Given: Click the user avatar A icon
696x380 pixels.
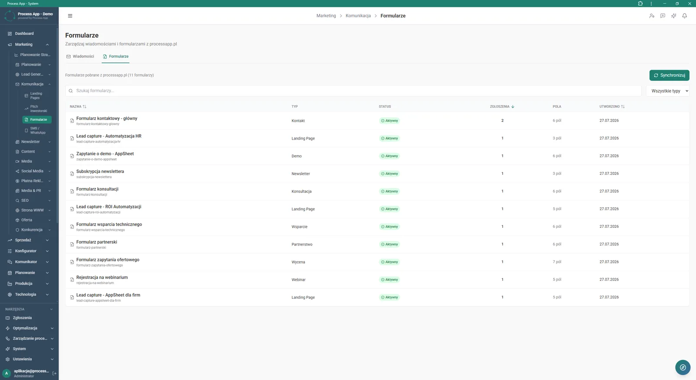Looking at the screenshot, I should (7, 373).
